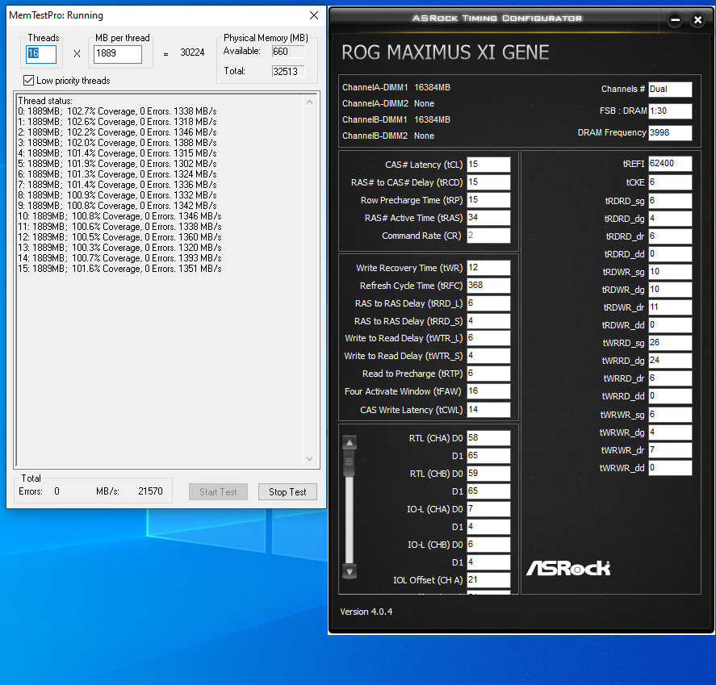Click the tRRD_L value field
The height and width of the screenshot is (685, 716).
[488, 303]
